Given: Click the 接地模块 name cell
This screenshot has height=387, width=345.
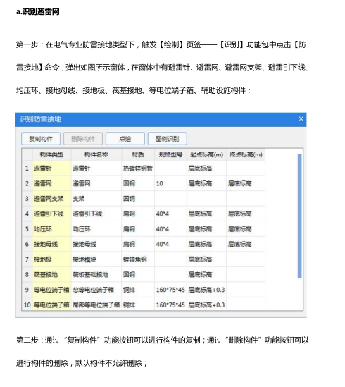Looking at the screenshot, I should pyautogui.click(x=96, y=259).
